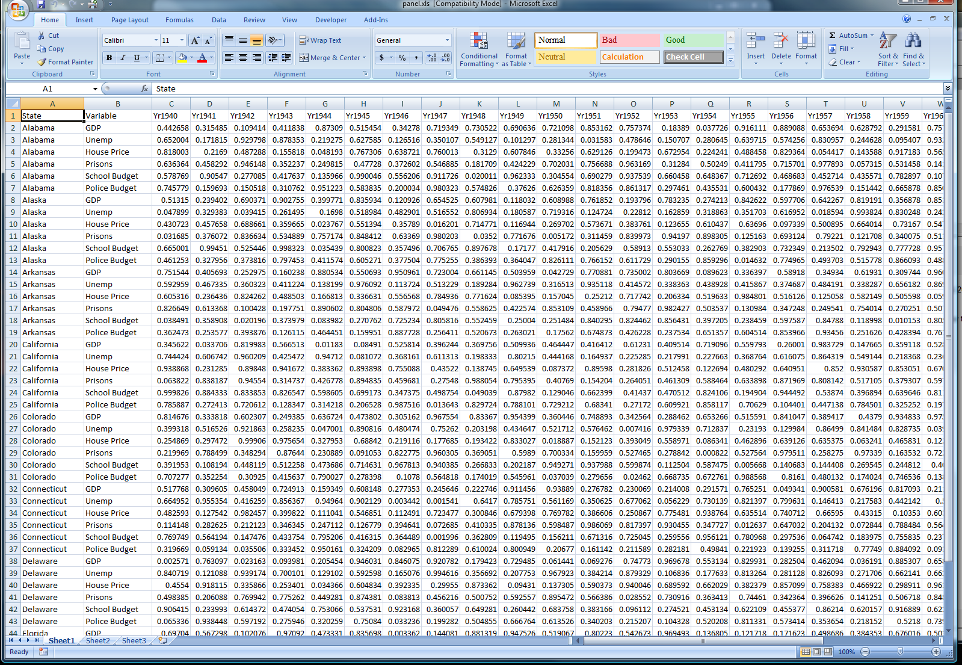Toggle Bold formatting
This screenshot has height=665, width=962.
[109, 58]
